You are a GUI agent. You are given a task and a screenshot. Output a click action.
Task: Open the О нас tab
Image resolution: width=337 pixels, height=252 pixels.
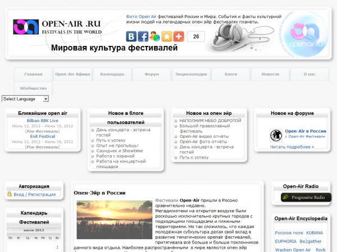pyautogui.click(x=309, y=74)
